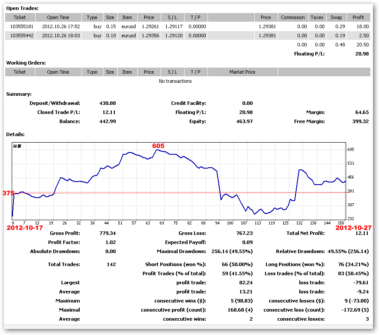Click the "Working Orders:" section heading

point(26,63)
